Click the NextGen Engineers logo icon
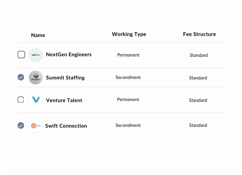 (x=36, y=55)
